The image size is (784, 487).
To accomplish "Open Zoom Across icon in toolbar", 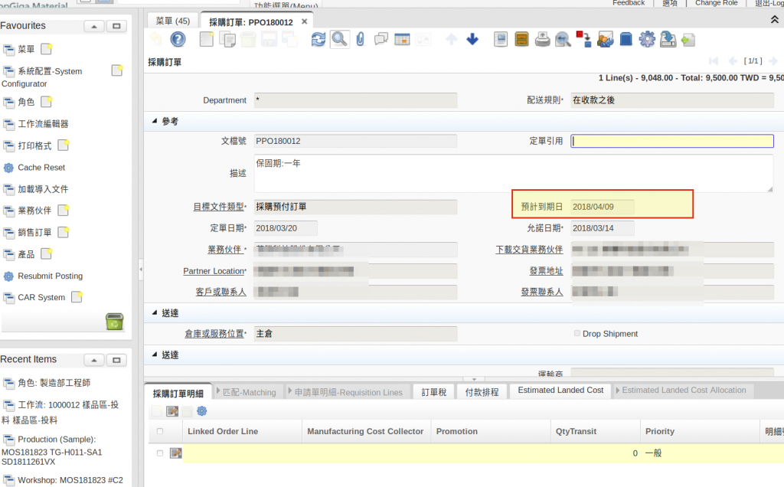I will point(563,39).
